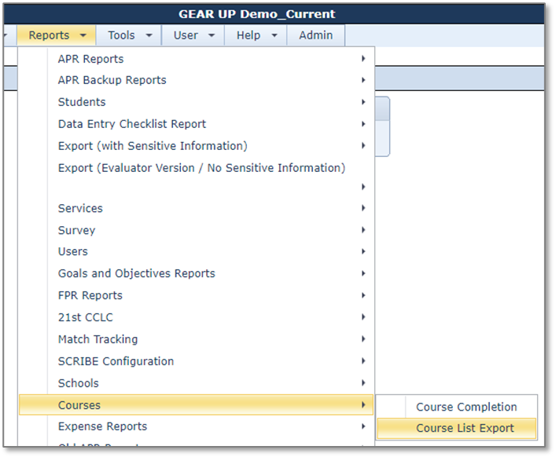Open Expense Reports submenu
The width and height of the screenshot is (556, 457).
coord(197,426)
